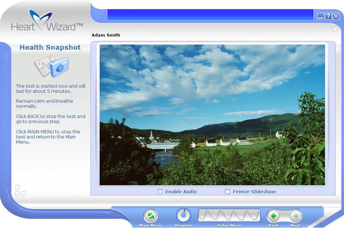Click the landscape slideshow image

coord(212,115)
